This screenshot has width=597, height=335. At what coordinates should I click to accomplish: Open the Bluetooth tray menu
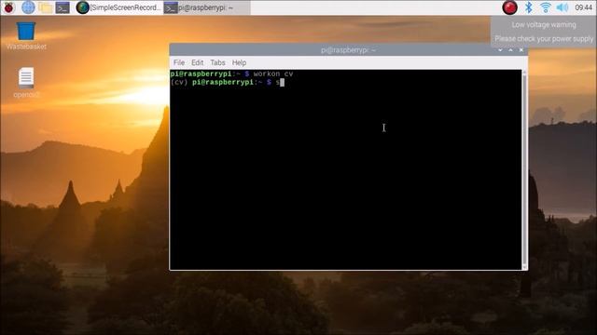tap(529, 7)
